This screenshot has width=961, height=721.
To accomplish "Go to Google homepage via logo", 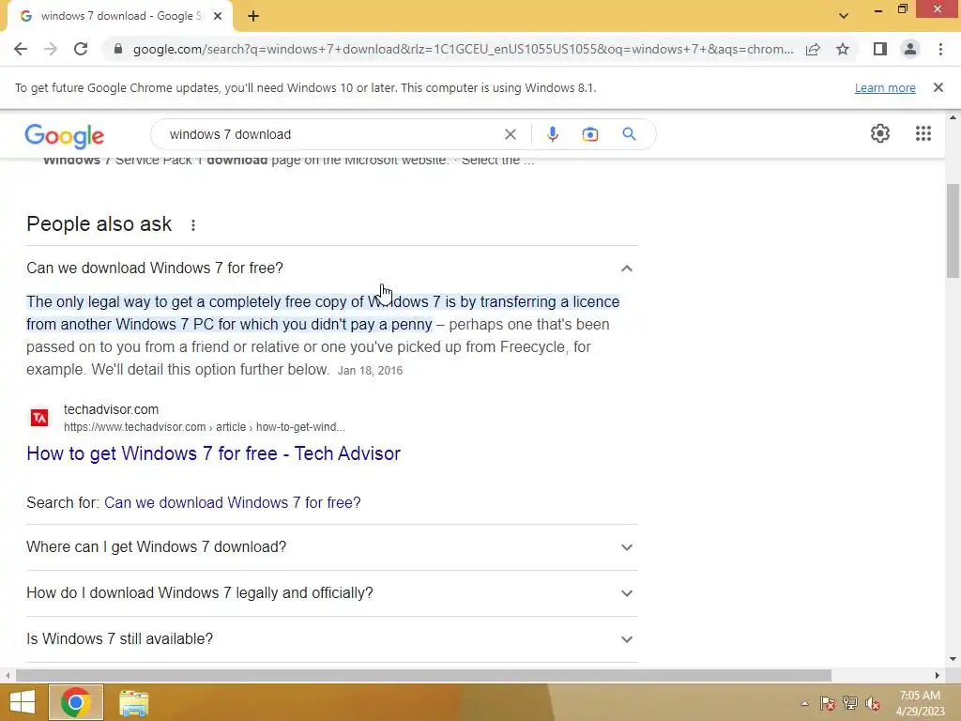I will click(x=65, y=135).
